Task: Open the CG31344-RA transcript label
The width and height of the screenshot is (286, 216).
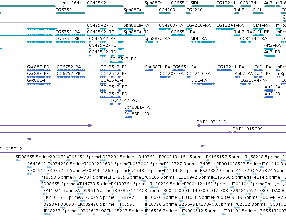Action: [x=253, y=39]
